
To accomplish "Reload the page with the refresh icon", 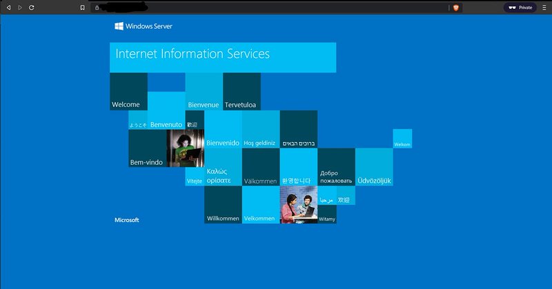I will tap(31, 8).
